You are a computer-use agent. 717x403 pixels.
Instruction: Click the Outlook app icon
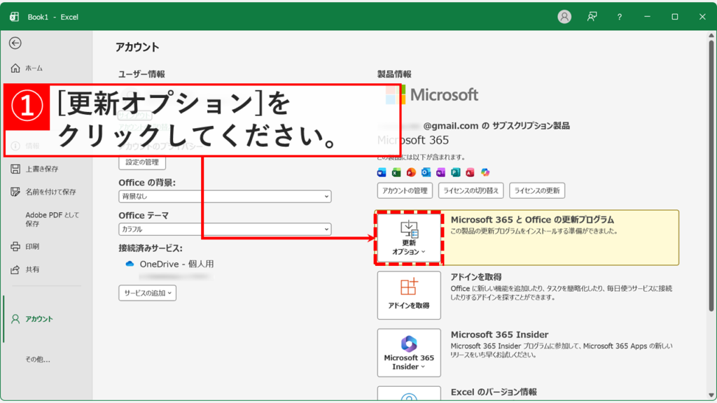(426, 172)
